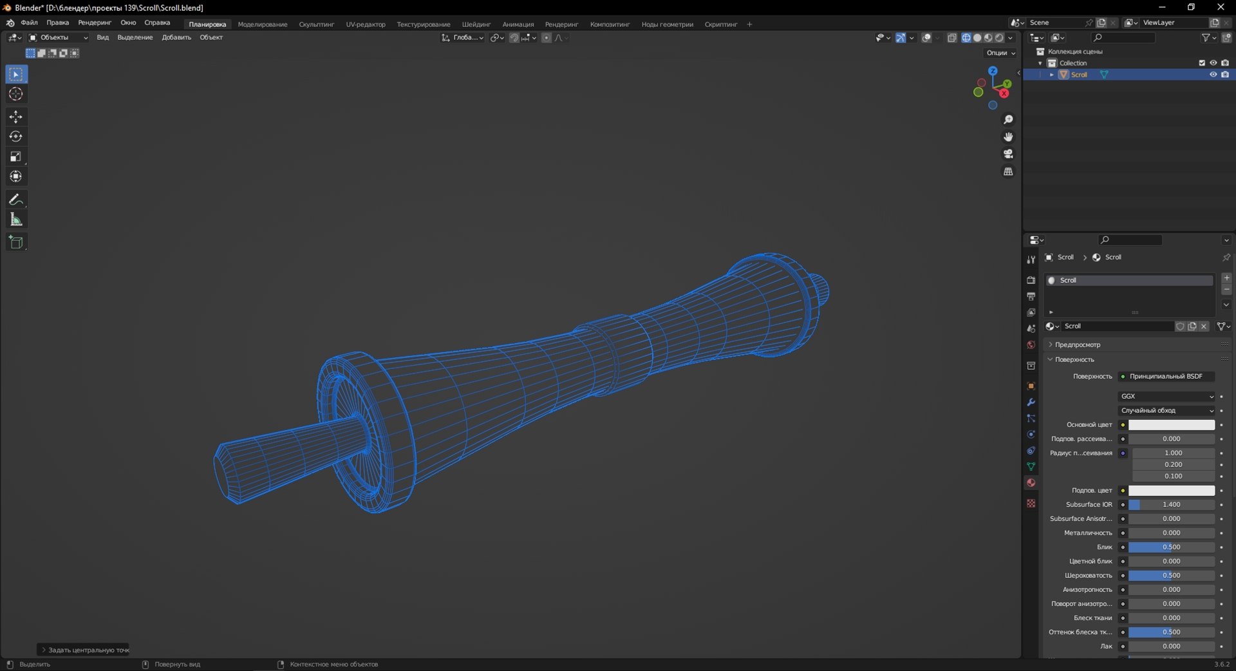The height and width of the screenshot is (671, 1236).
Task: Hide the Scroll object in the outliner
Action: (1213, 75)
